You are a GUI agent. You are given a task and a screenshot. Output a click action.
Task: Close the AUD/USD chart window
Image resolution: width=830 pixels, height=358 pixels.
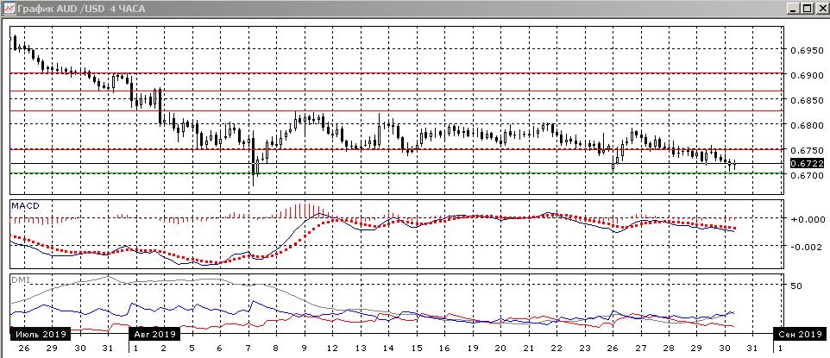[x=821, y=9]
